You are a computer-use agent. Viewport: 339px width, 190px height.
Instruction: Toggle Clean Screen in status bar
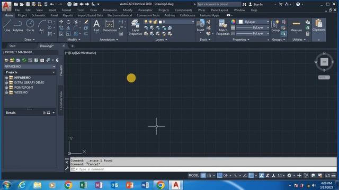tap(327, 176)
